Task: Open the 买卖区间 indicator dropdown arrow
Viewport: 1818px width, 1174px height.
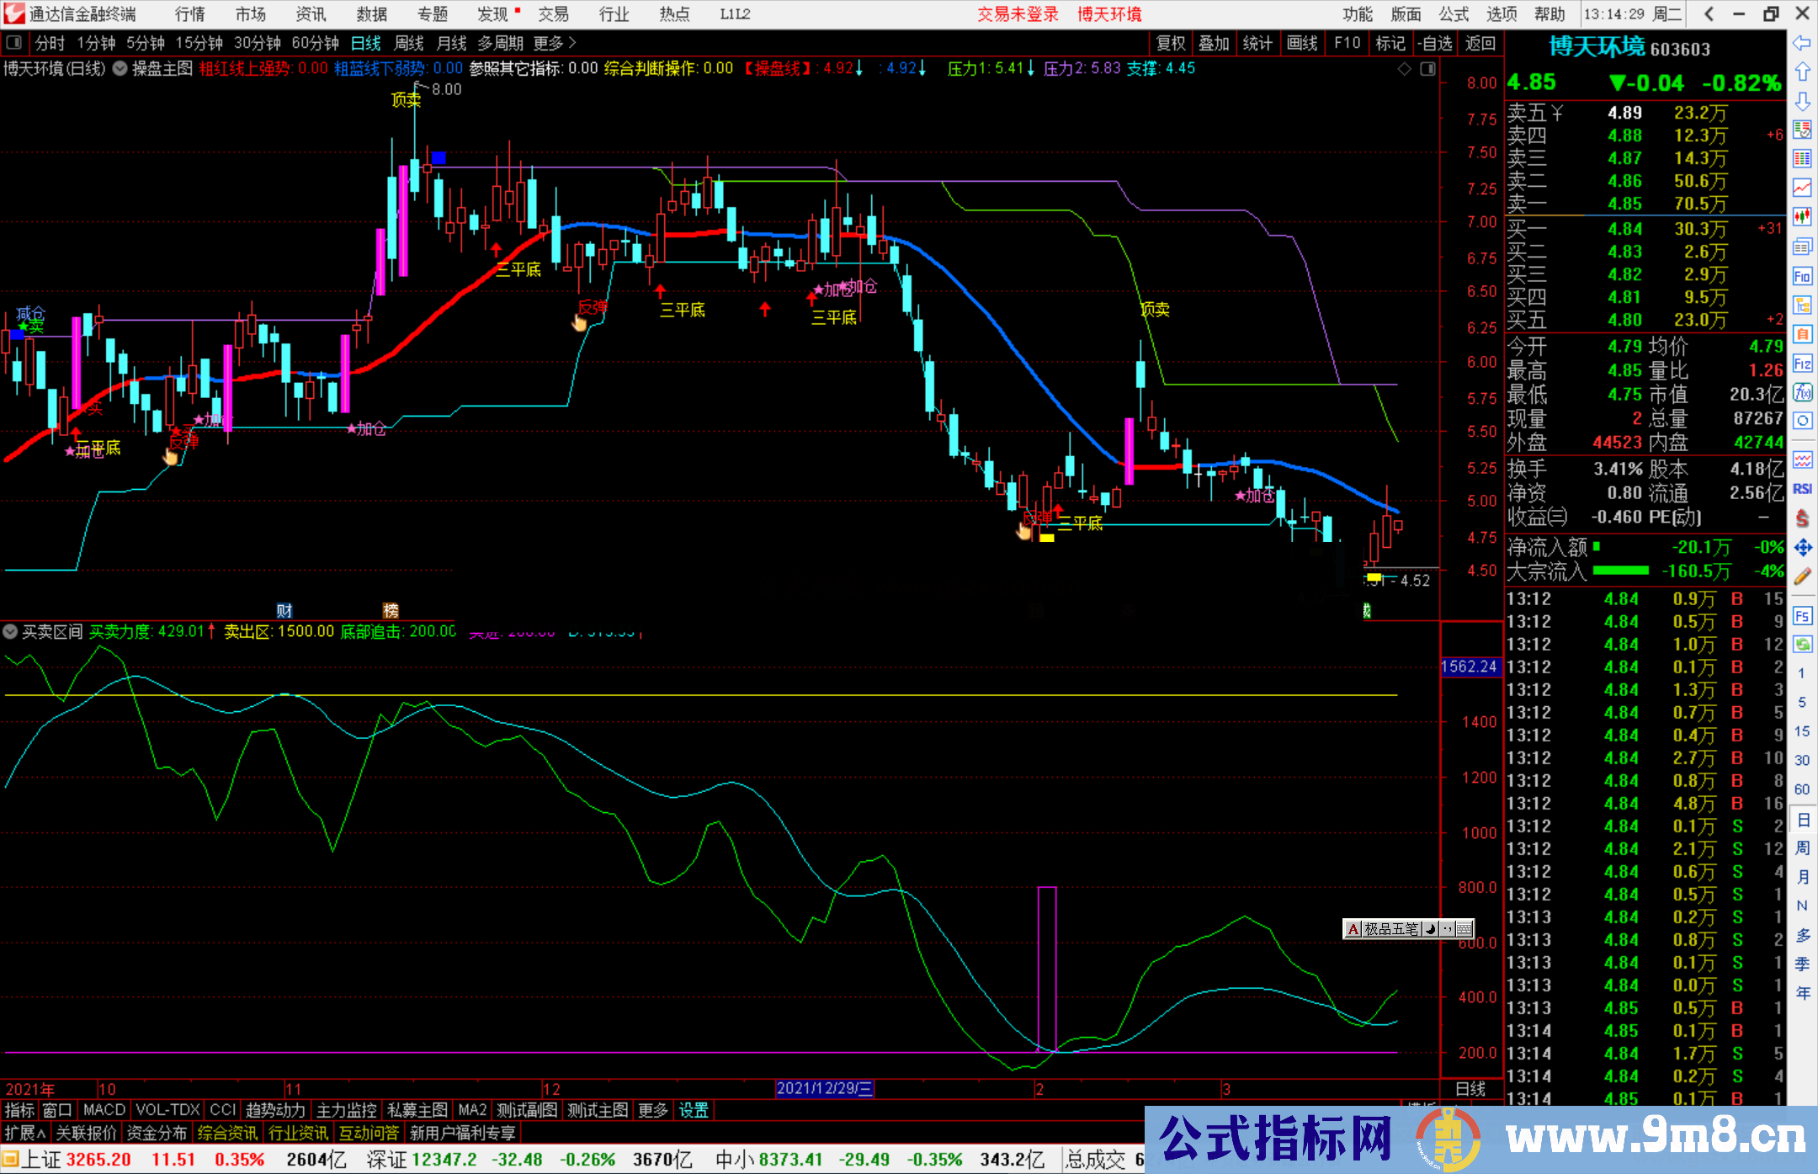Action: point(10,631)
